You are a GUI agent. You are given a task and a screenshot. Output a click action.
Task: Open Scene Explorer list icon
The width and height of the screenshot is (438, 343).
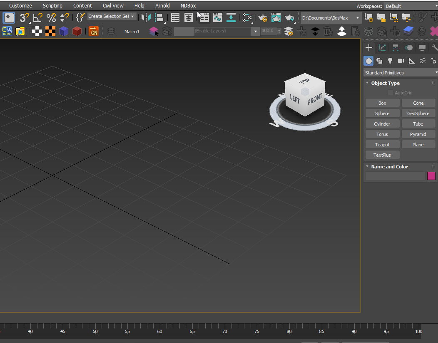click(175, 18)
